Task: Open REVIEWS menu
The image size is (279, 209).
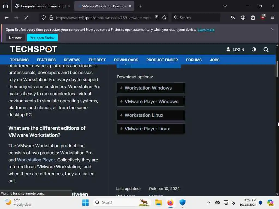Action: click(72, 60)
